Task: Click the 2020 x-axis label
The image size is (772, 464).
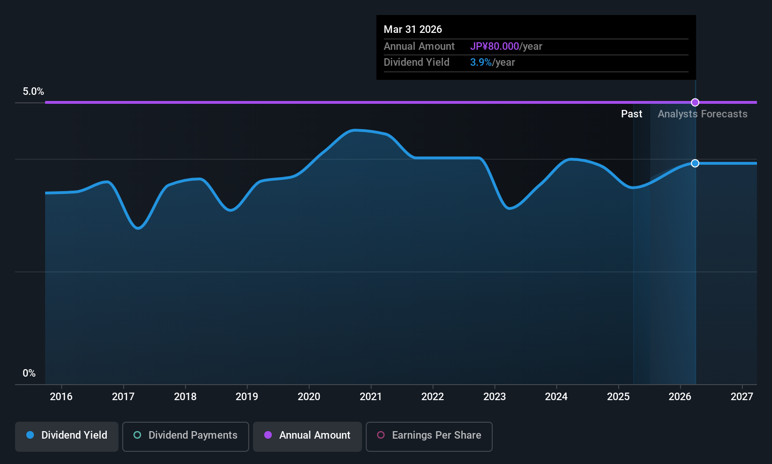Action: click(x=309, y=396)
